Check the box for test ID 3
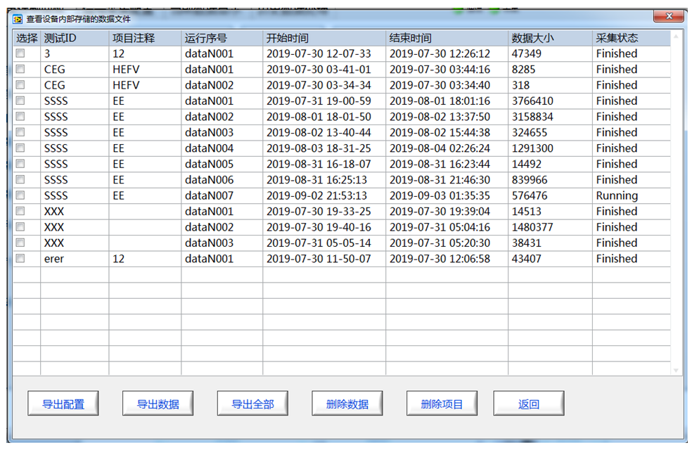Viewport: 692px width, 450px height. click(x=20, y=53)
